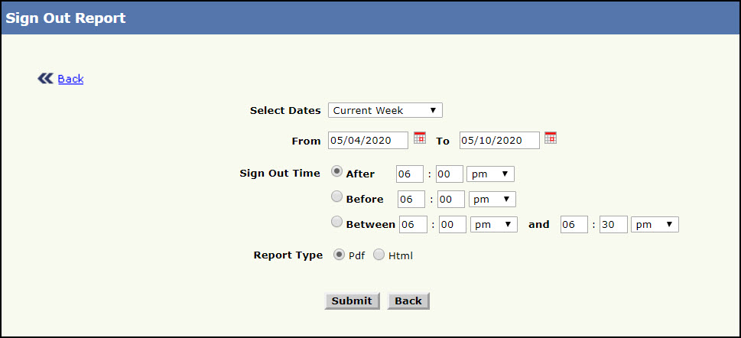Open the Select Dates dropdown

pos(385,110)
